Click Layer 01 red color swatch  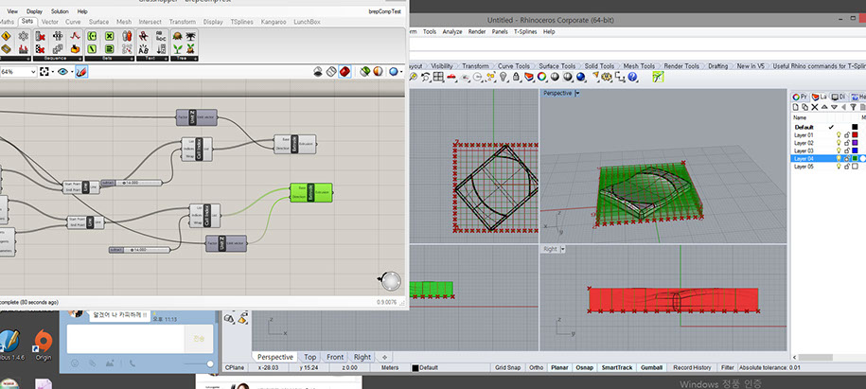855,134
